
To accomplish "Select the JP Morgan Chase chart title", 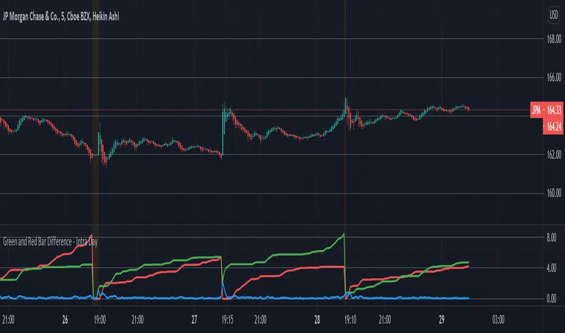I will click(x=61, y=16).
